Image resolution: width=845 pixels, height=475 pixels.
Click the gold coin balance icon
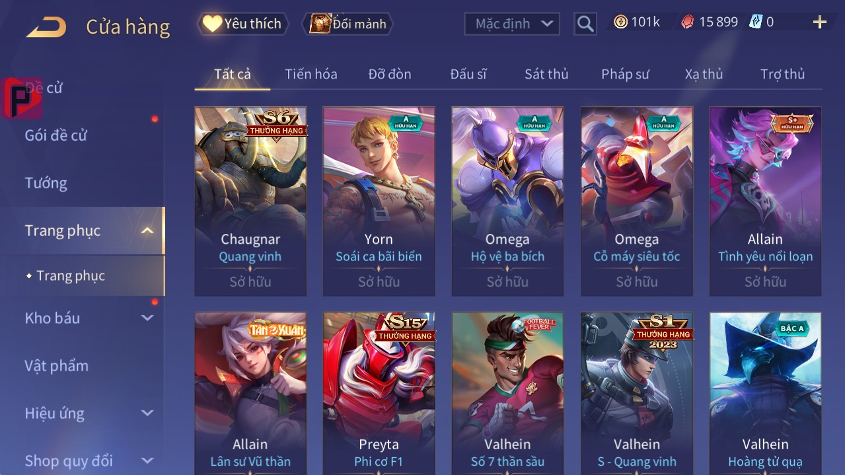620,22
